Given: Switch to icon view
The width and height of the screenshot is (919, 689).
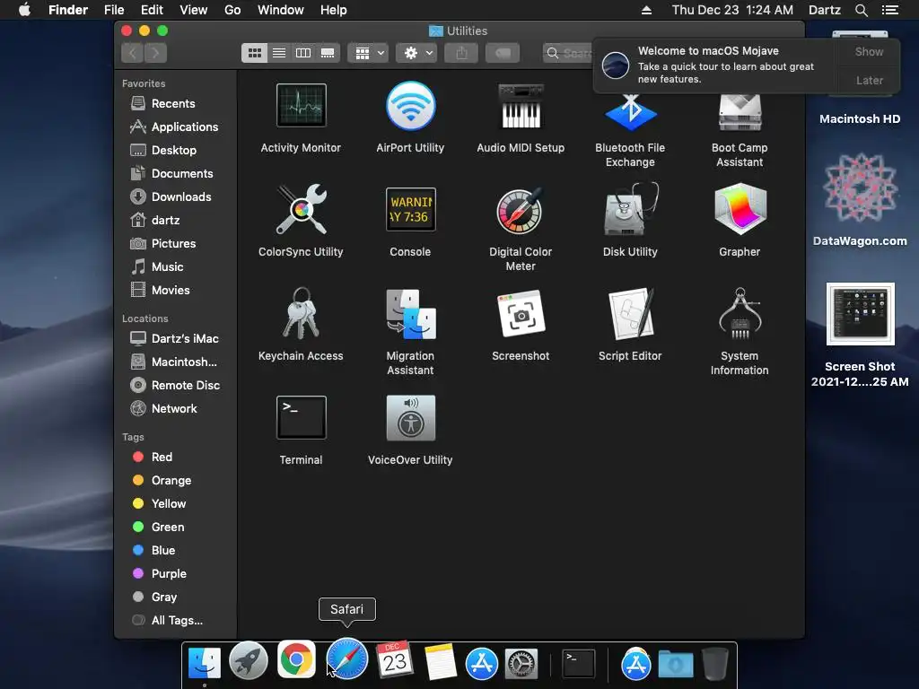Looking at the screenshot, I should tap(254, 53).
